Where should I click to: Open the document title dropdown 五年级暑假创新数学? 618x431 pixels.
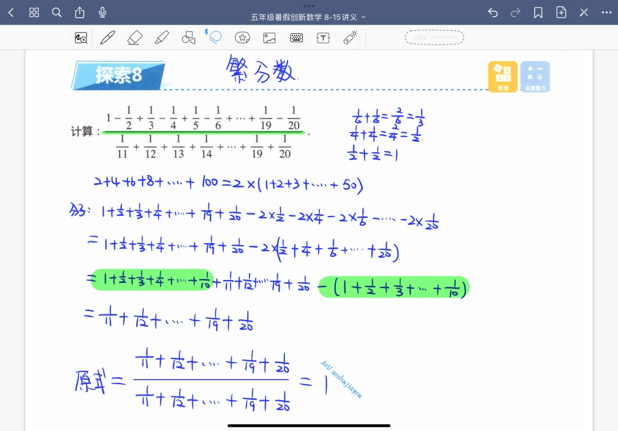pos(308,17)
